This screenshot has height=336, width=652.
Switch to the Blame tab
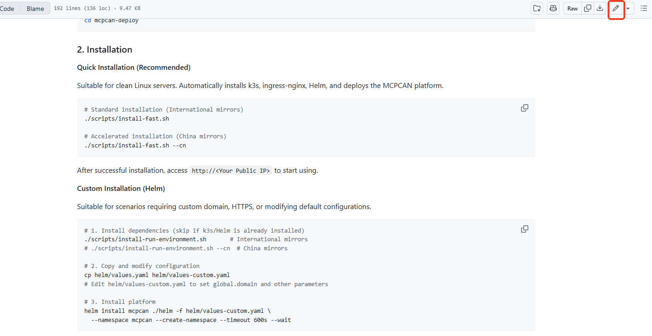pos(35,9)
